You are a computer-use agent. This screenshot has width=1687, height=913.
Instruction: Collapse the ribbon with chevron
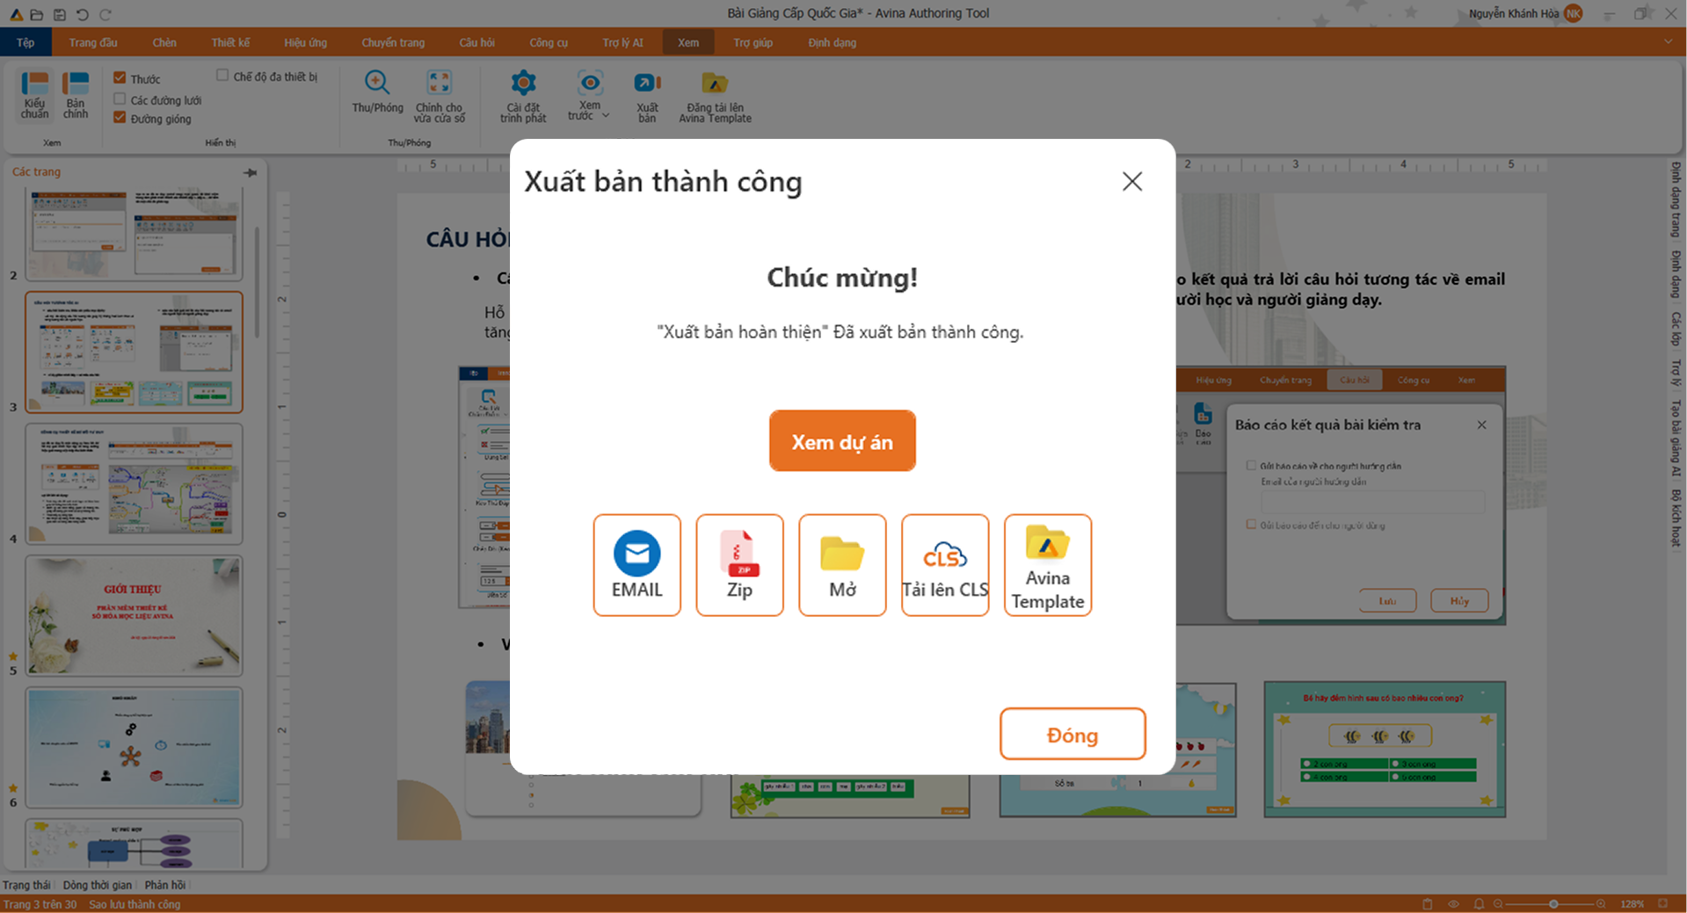click(x=1669, y=42)
